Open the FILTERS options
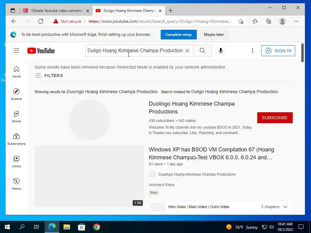311x233 pixels. [x=49, y=76]
